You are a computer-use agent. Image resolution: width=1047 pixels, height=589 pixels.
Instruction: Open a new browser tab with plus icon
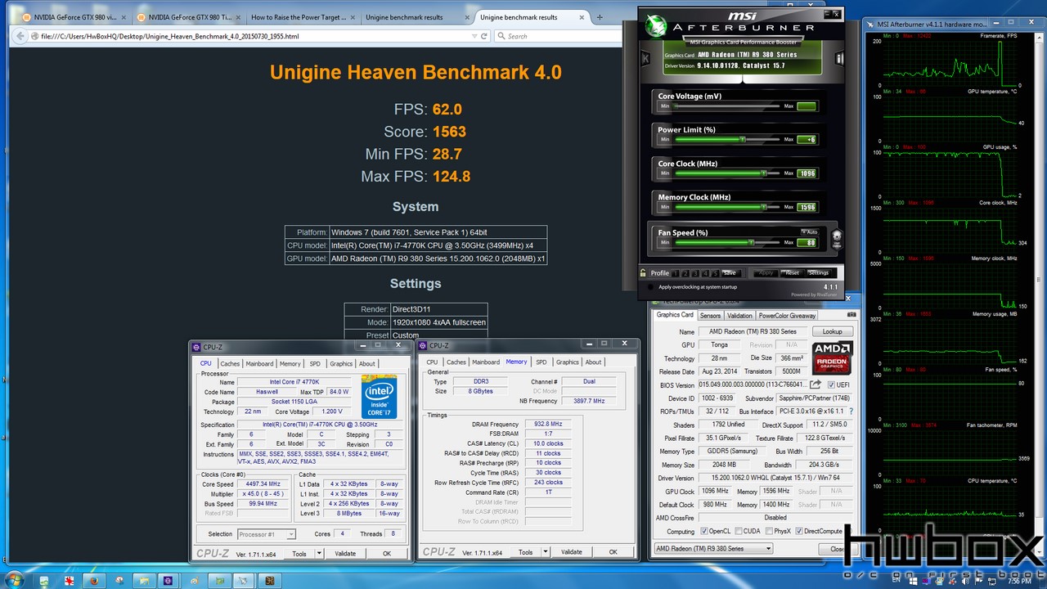[600, 17]
